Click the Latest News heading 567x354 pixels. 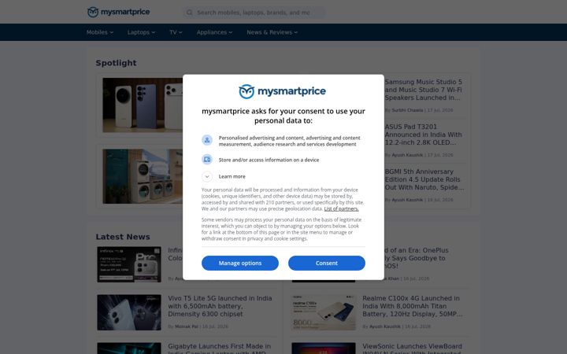123,237
